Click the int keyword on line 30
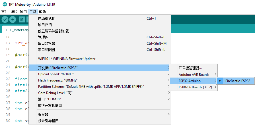255x125 pixels. coord(18,121)
